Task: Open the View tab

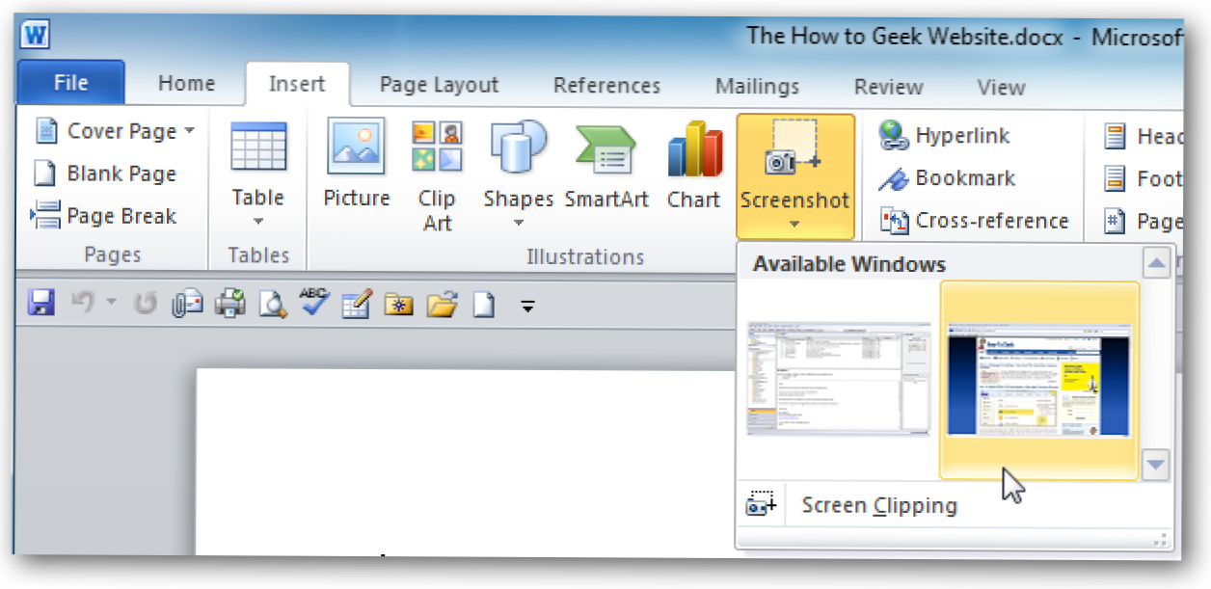Action: (x=1001, y=87)
